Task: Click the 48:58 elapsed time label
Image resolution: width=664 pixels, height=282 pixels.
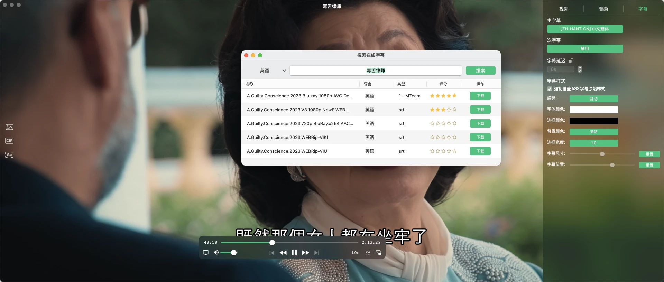Action: 211,242
